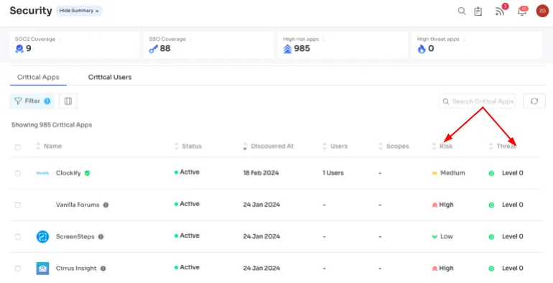Open the ZO user avatar menu
Viewport: 553px width, 283px height.
pyautogui.click(x=542, y=11)
